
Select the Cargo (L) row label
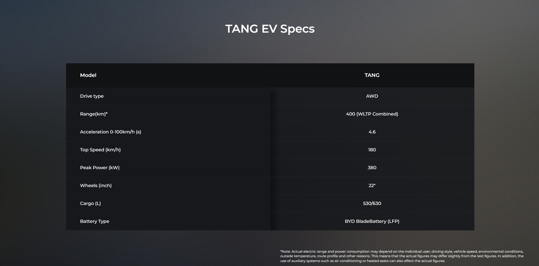tap(90, 204)
